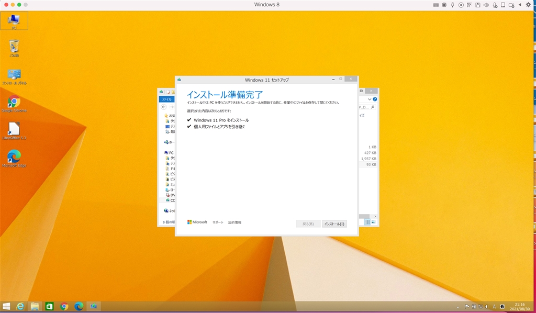The width and height of the screenshot is (536, 313).
Task: Launch Microsoft Edge from the taskbar
Action: point(79,307)
